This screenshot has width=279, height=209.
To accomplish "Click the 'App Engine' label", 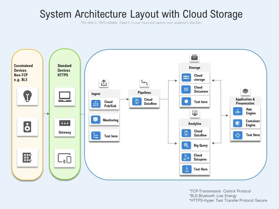I will tap(251, 111).
